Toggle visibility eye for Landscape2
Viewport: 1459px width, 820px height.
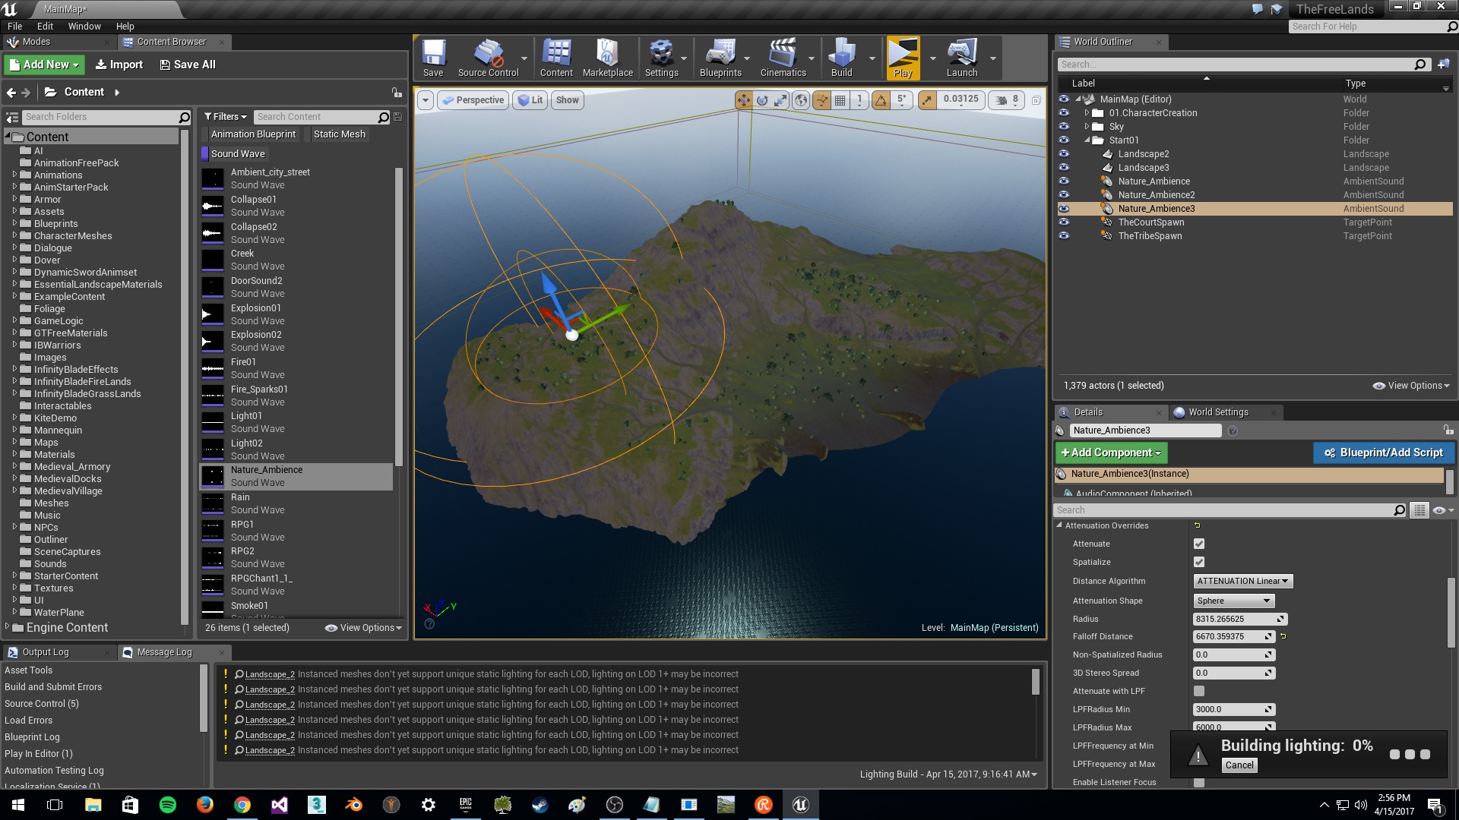pyautogui.click(x=1064, y=154)
